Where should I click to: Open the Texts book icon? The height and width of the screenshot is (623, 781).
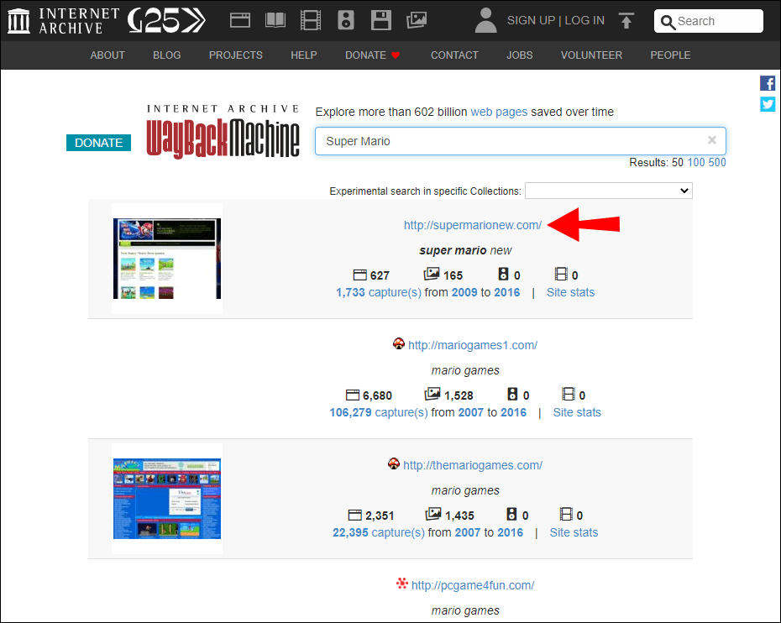point(275,20)
